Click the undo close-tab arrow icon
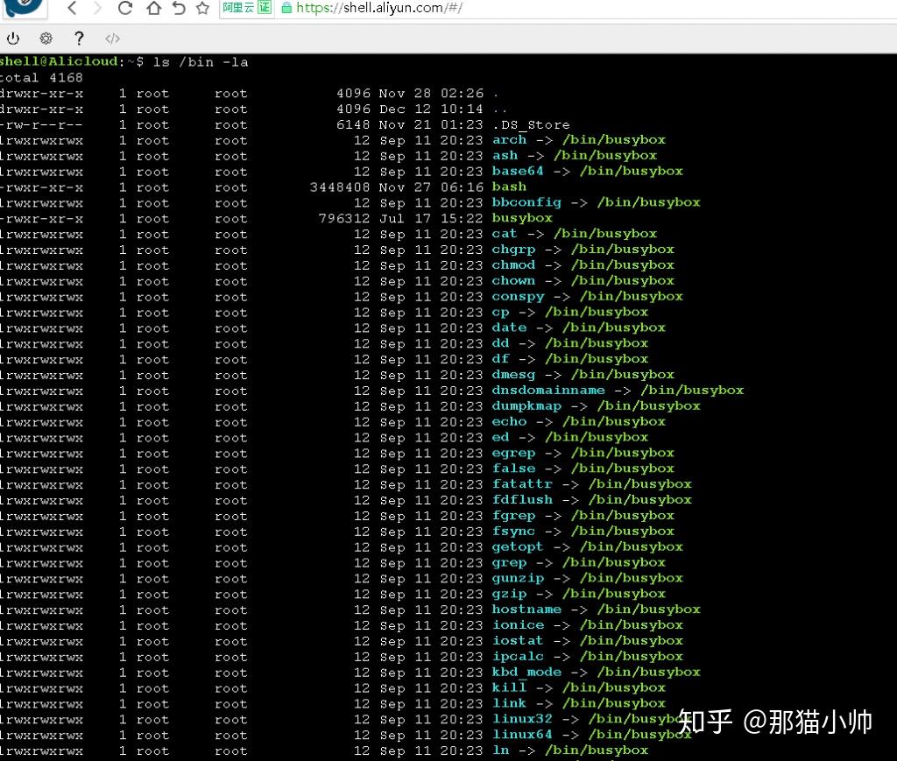This screenshot has width=897, height=761. point(179,7)
